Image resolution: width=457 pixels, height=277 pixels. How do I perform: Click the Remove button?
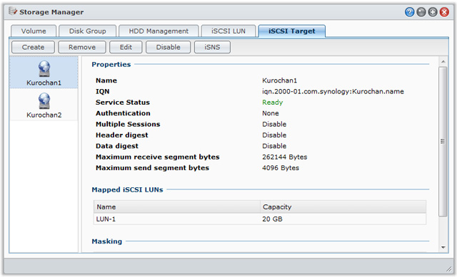[82, 47]
